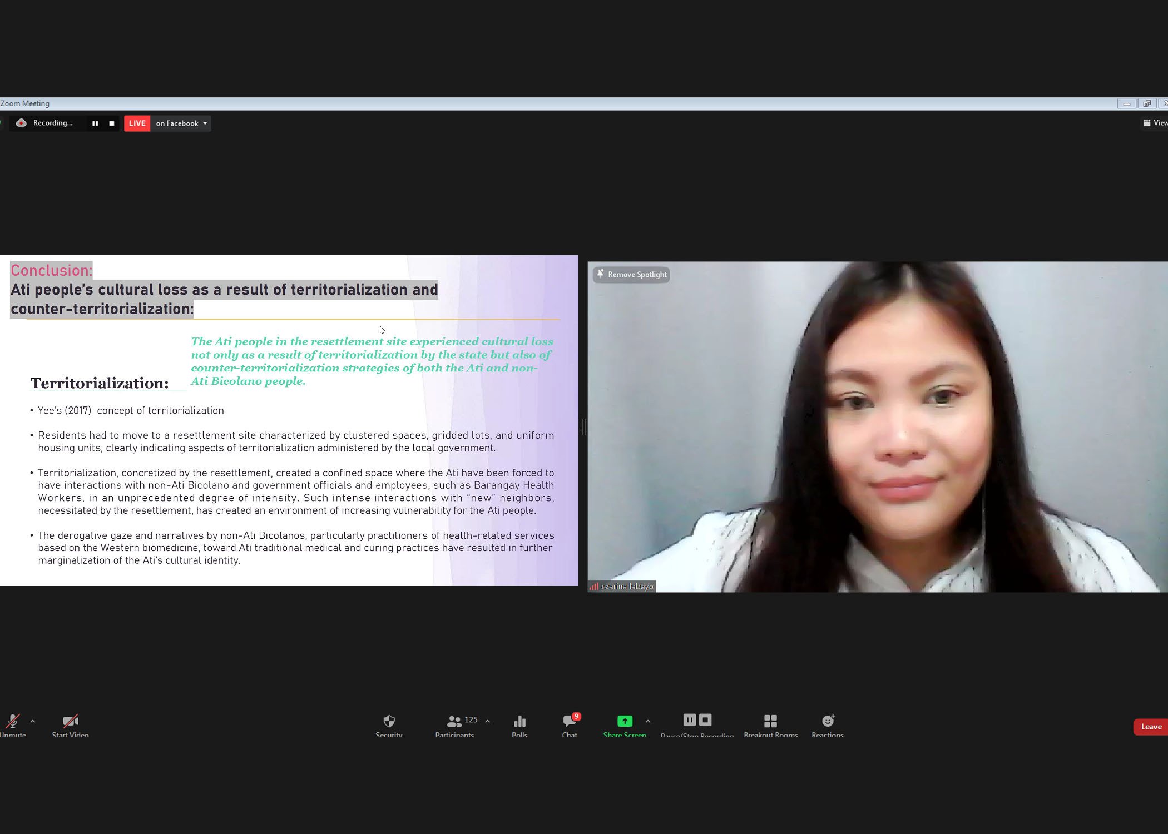Click the green Share Screen icon
Viewport: 1168px width, 834px height.
pyautogui.click(x=625, y=721)
